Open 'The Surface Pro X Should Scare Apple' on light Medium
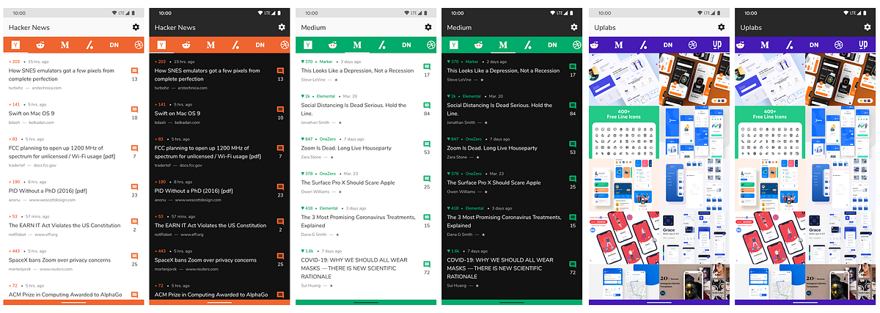 pos(348,183)
